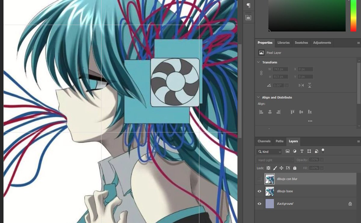Align vertical centers
Viewport: 361px width, 223px height.
pos(301,112)
